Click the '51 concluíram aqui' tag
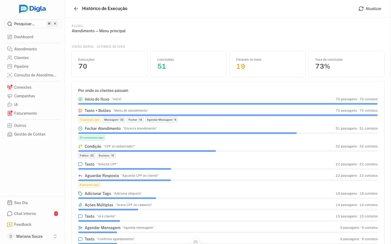Screen dimensions: 391x244 click(x=92, y=138)
